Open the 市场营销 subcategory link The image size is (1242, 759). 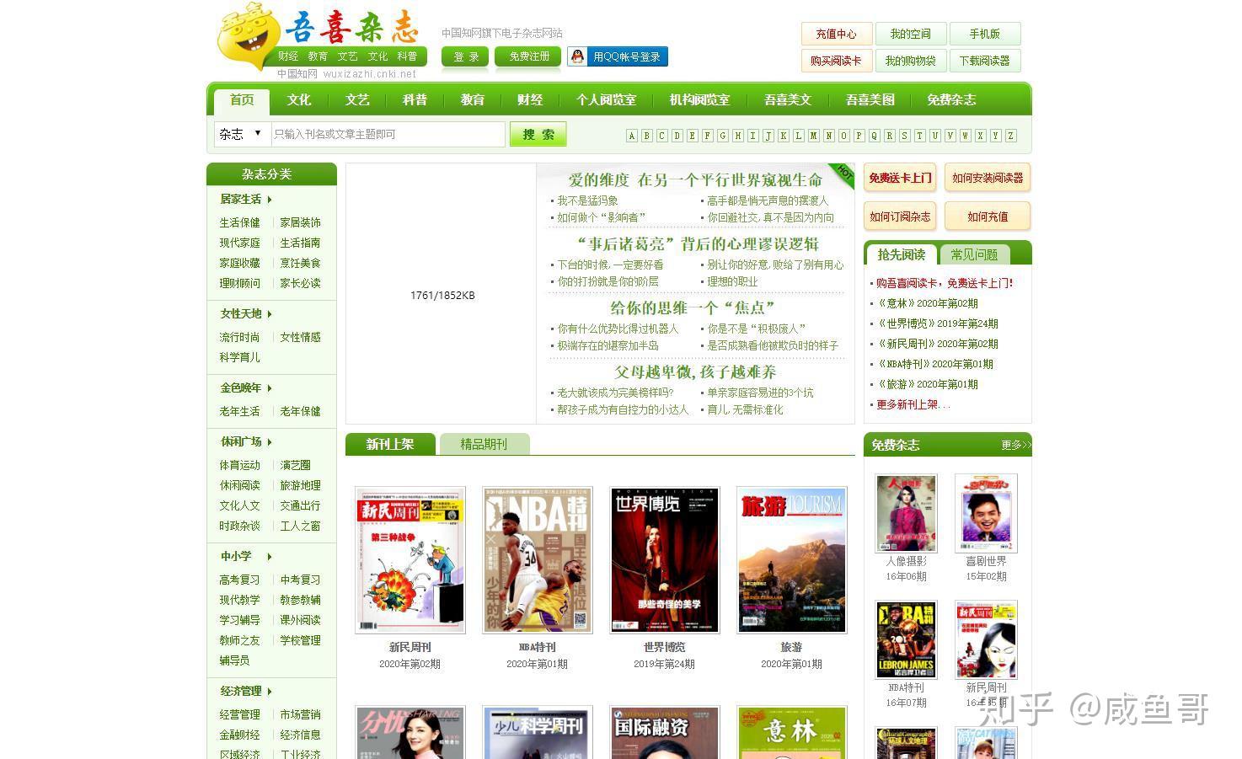click(x=300, y=714)
